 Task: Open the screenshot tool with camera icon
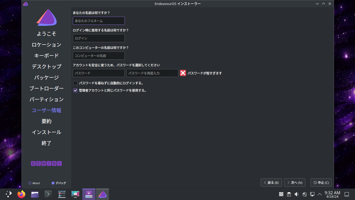(75, 194)
